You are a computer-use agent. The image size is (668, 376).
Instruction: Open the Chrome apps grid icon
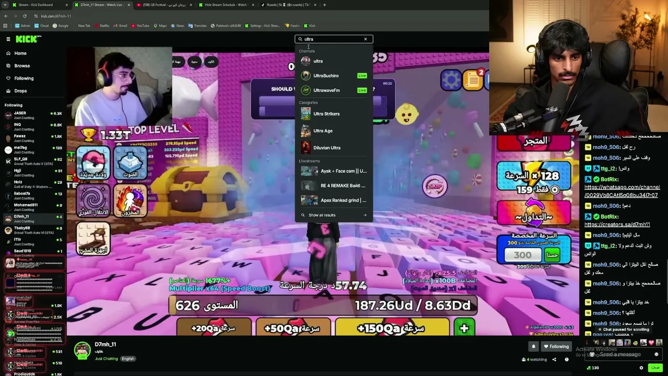click(x=6, y=26)
